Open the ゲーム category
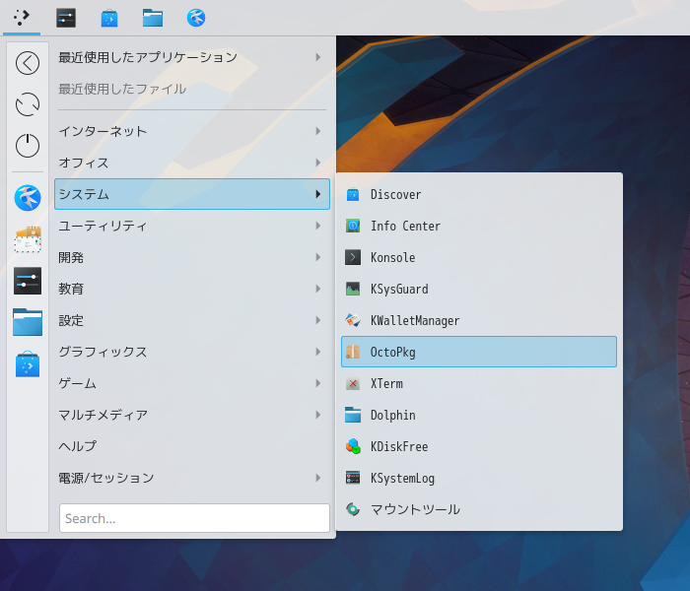The height and width of the screenshot is (591, 690). 192,383
